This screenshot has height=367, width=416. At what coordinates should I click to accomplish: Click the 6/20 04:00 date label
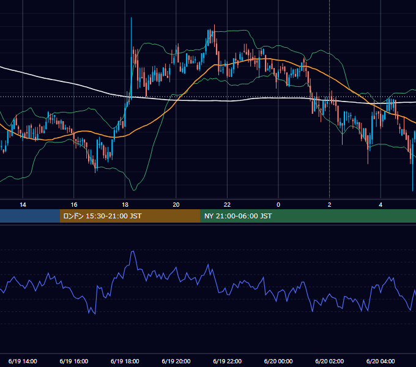tap(381, 361)
